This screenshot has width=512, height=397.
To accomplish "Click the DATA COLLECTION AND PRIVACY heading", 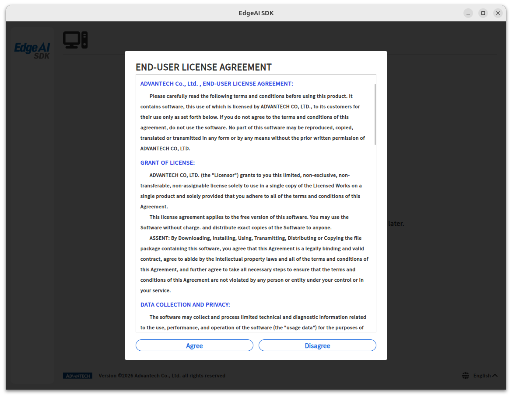I will click(185, 304).
